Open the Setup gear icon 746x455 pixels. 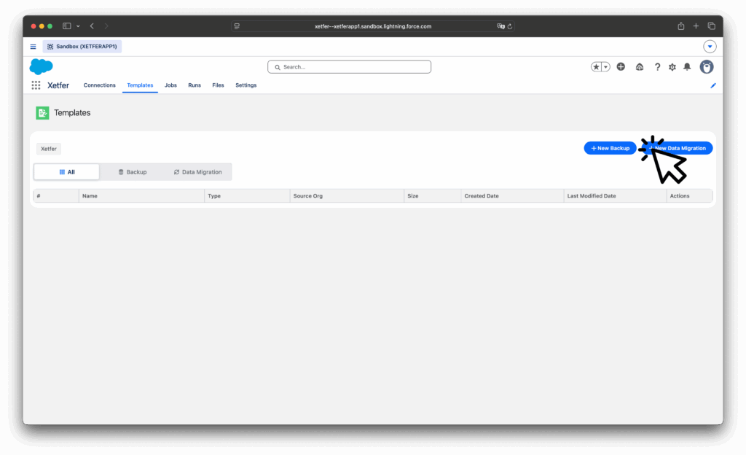click(672, 67)
